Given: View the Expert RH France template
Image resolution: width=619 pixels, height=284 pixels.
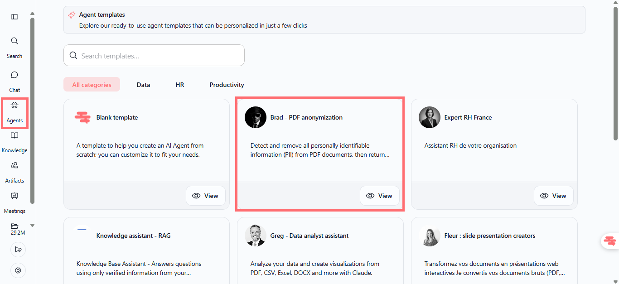Looking at the screenshot, I should tap(553, 196).
